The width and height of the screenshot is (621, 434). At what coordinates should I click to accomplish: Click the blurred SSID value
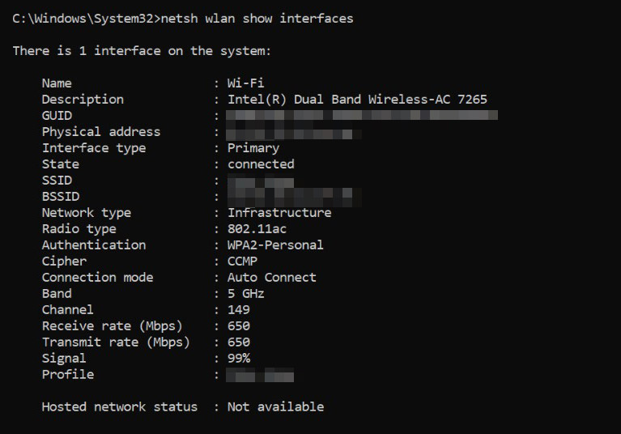tap(261, 182)
